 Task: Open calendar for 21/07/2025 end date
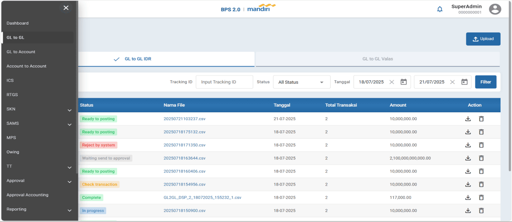(464, 82)
